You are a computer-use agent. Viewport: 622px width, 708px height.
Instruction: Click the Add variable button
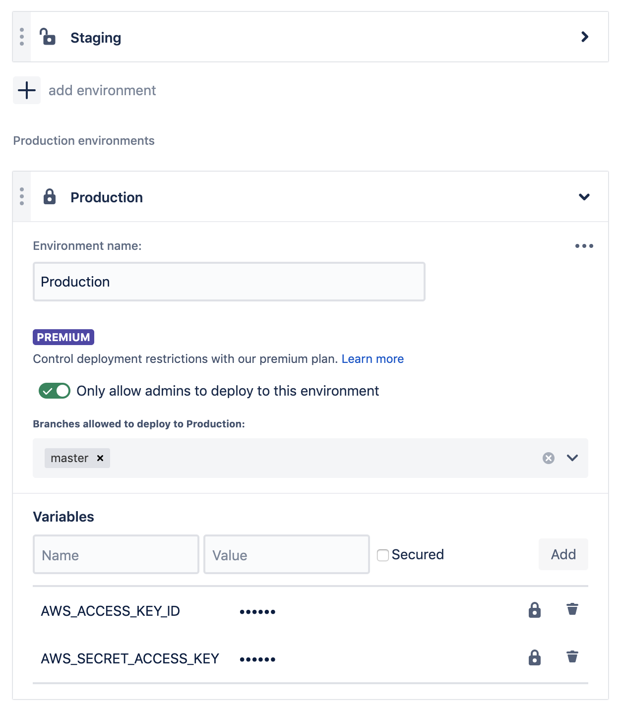[x=563, y=554]
